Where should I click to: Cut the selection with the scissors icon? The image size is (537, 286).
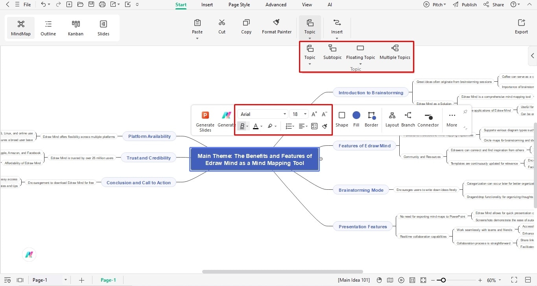click(222, 27)
